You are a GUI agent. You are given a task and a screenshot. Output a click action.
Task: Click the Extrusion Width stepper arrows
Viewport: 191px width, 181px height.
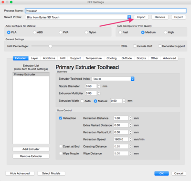[x=124, y=101]
